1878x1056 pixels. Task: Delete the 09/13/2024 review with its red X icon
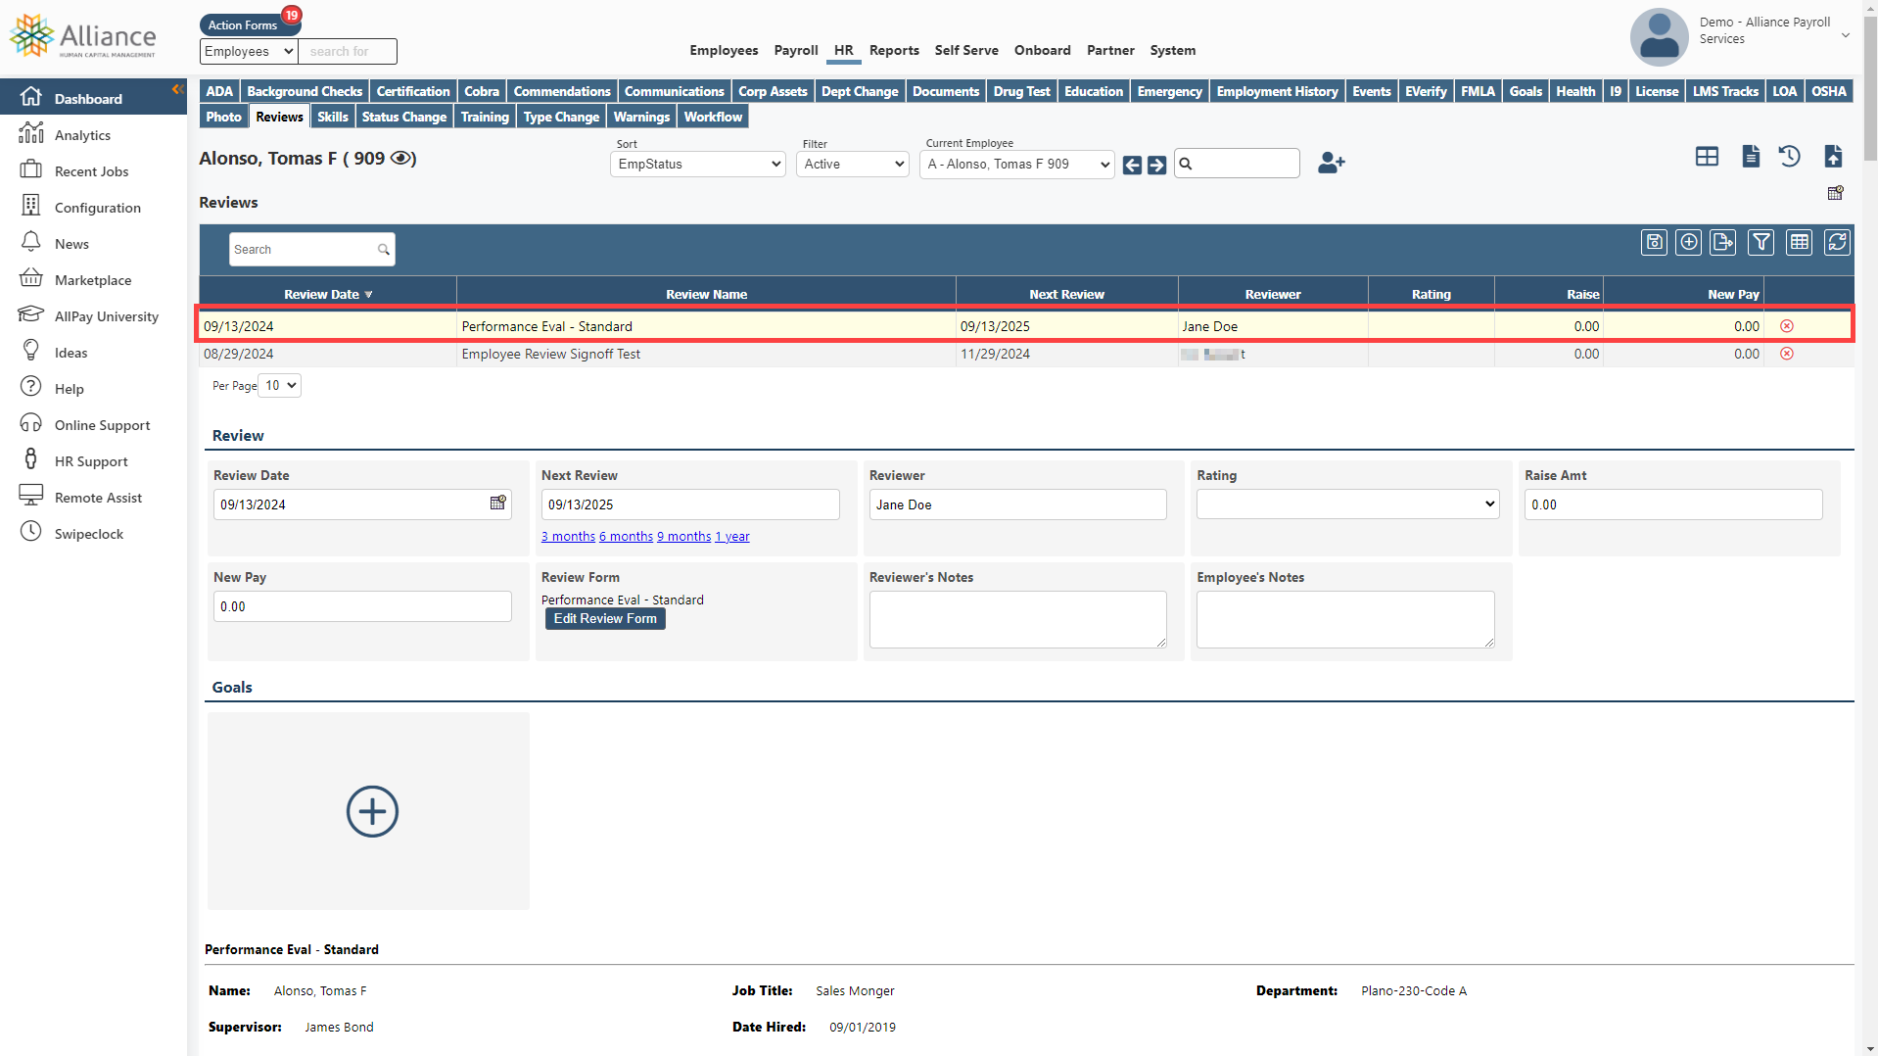1787,326
